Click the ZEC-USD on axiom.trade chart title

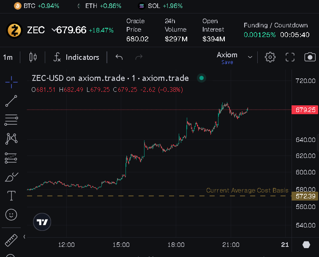pos(110,78)
